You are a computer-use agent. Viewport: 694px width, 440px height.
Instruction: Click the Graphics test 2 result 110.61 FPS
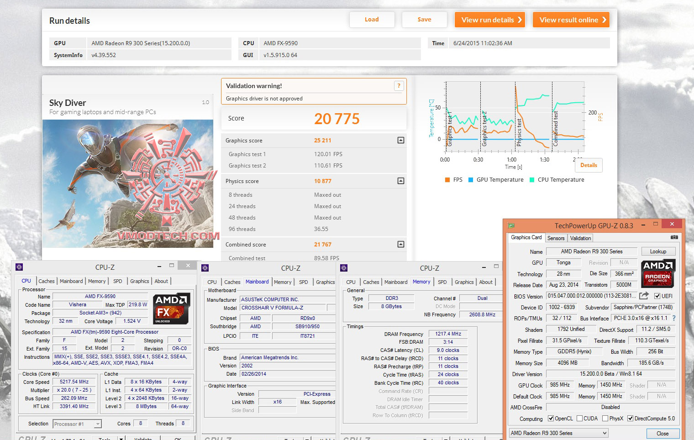(328, 166)
